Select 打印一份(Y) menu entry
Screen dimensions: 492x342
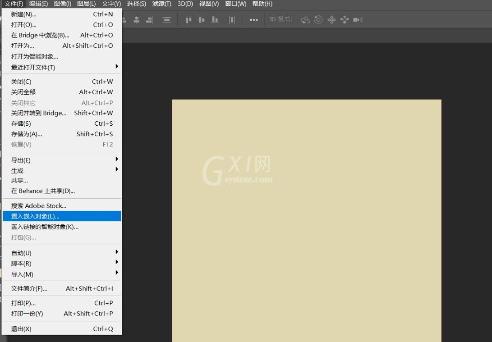coord(62,314)
